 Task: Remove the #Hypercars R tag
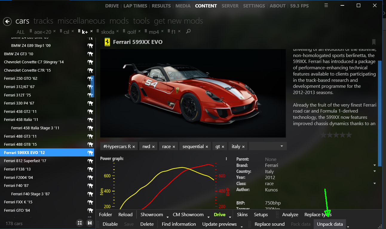point(134,147)
